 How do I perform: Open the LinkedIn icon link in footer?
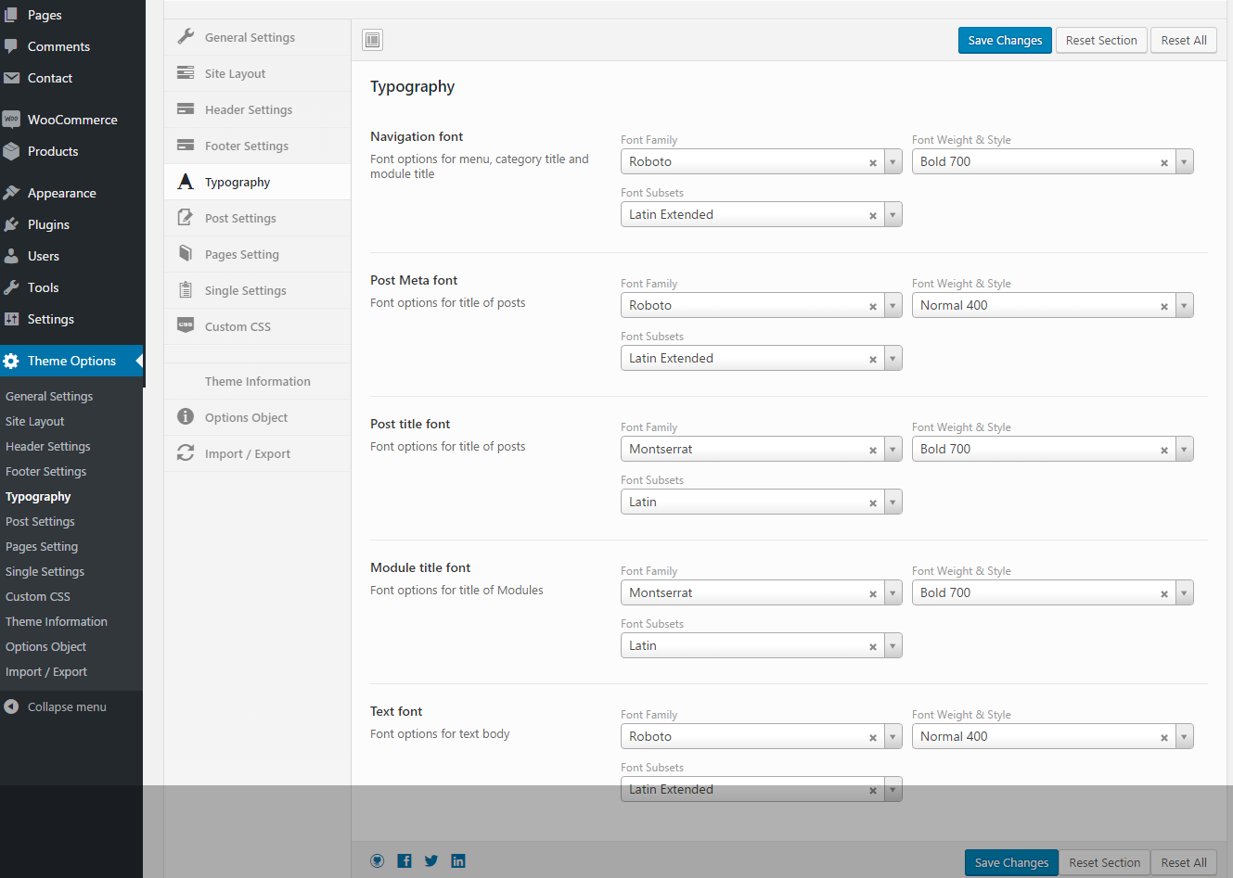(458, 860)
